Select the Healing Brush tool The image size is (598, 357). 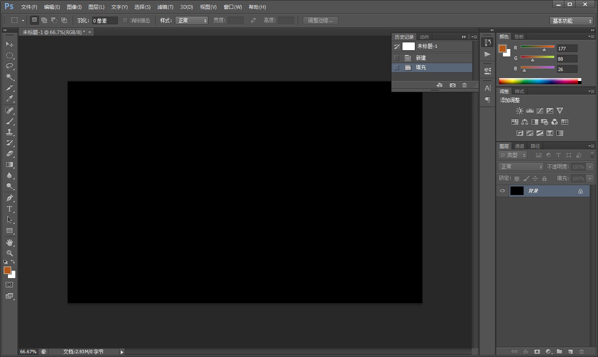click(x=10, y=110)
